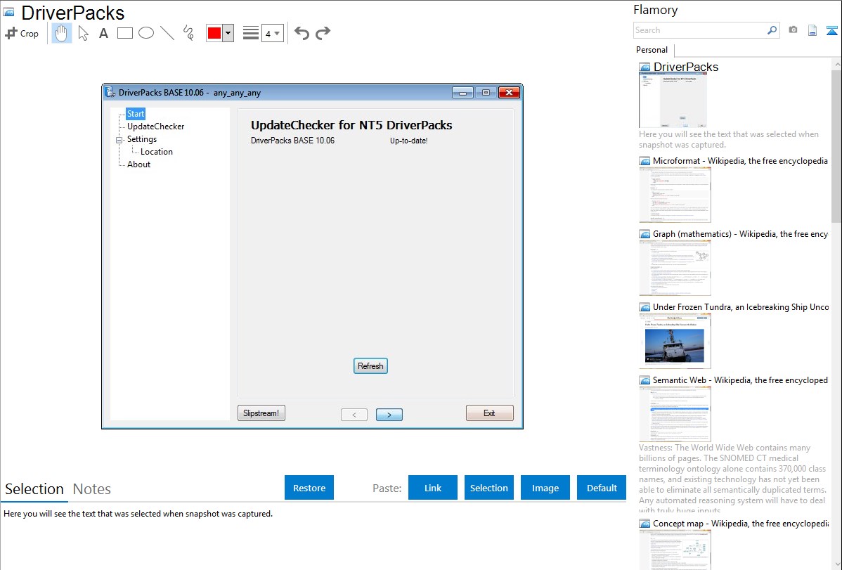Click the next page arrow button
Viewport: 842px width, 570px height.
click(x=389, y=415)
